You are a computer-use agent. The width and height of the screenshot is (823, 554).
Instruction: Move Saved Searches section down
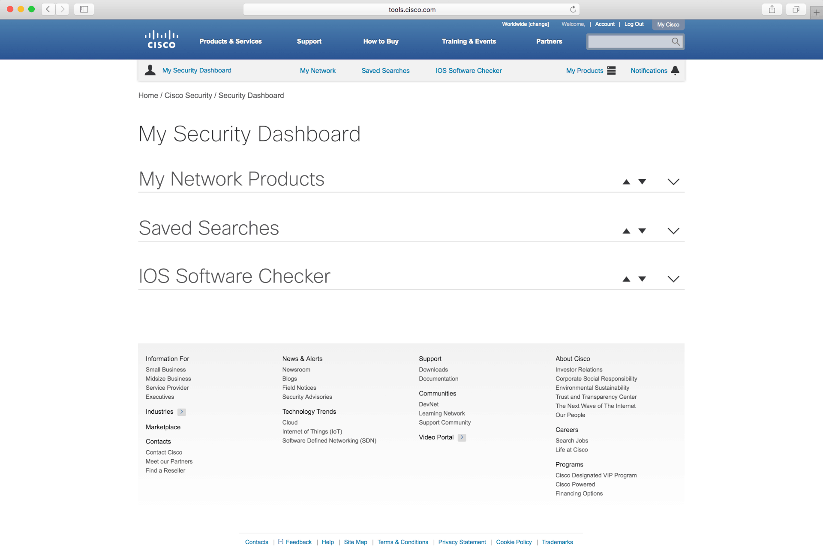(x=642, y=231)
